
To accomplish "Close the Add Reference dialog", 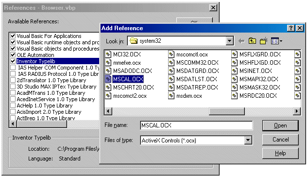I will [x=300, y=28].
